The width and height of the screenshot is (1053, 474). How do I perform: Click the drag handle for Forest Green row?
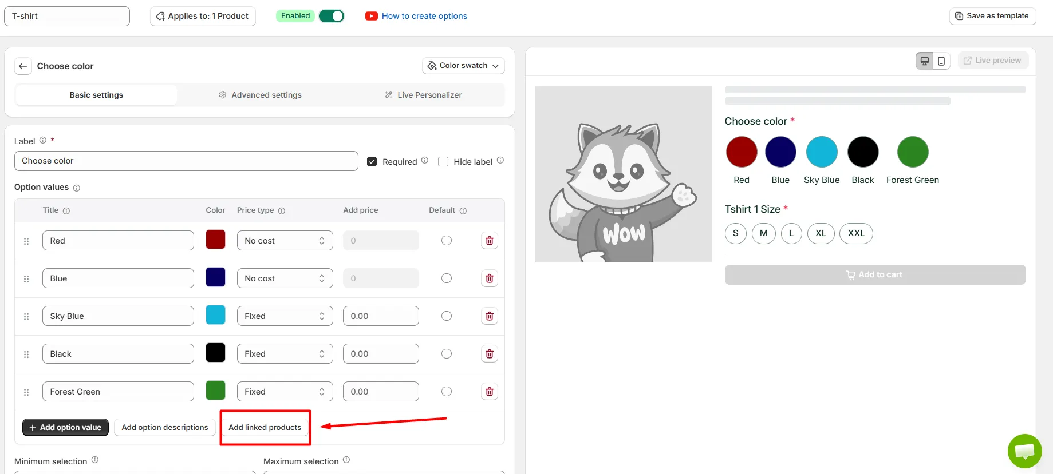coord(26,392)
